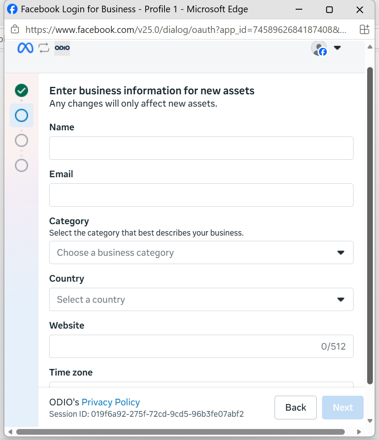Click the vertical scrollbar thumb
Viewport: 379px width, 440px height.
point(370,225)
